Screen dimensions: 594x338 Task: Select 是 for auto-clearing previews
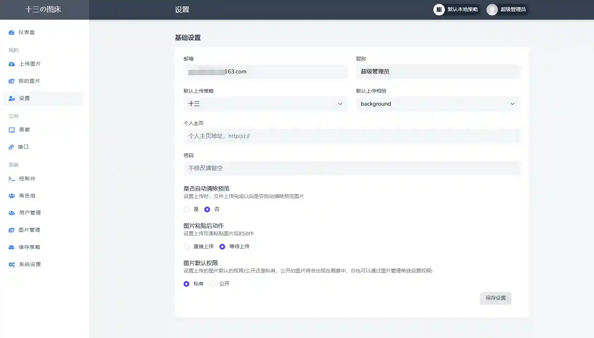[186, 209]
